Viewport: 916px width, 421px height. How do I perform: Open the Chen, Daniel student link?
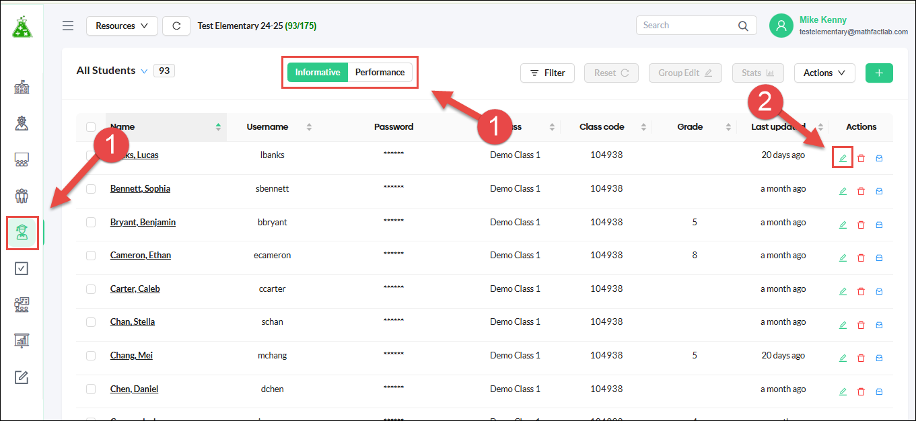pyautogui.click(x=135, y=389)
